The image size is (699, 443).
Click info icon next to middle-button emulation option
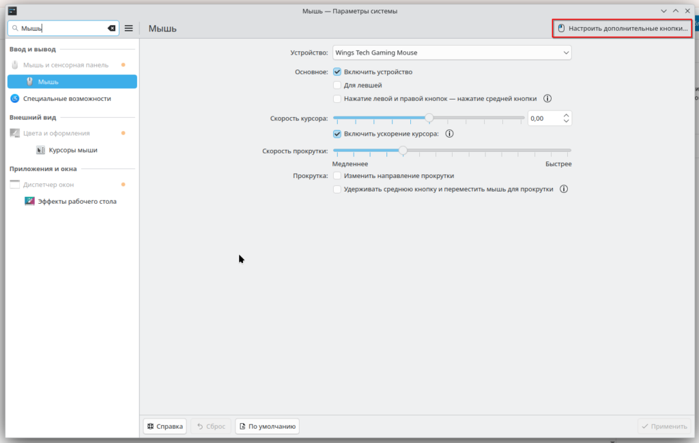pos(547,99)
